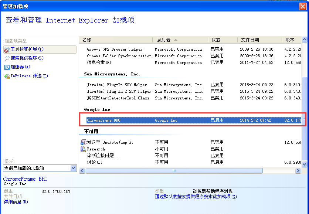Screen dimensions: 309x214
Task: Sort list by 版本 column header
Action: coord(292,40)
